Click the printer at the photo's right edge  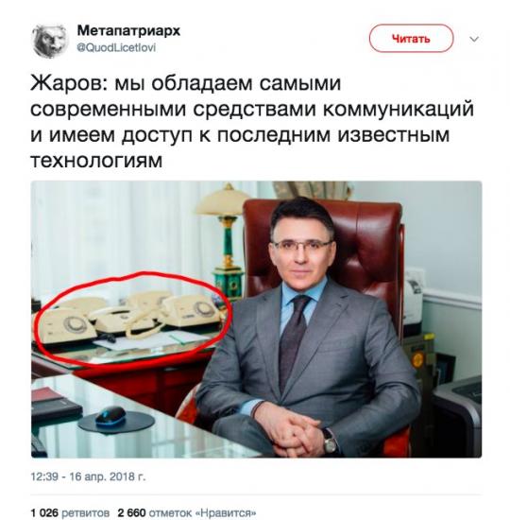coord(459,414)
